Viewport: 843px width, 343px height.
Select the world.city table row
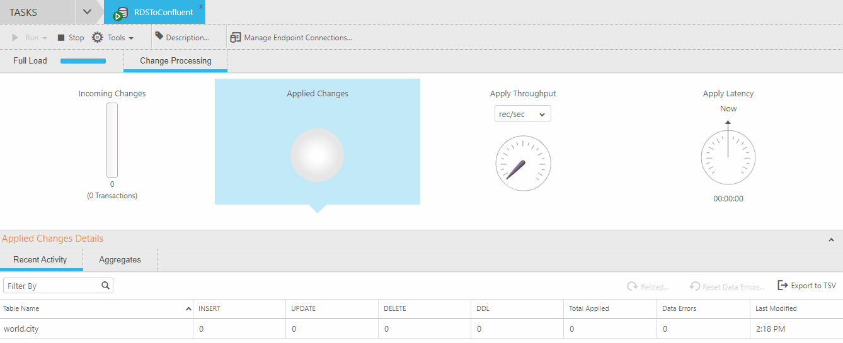click(421, 329)
